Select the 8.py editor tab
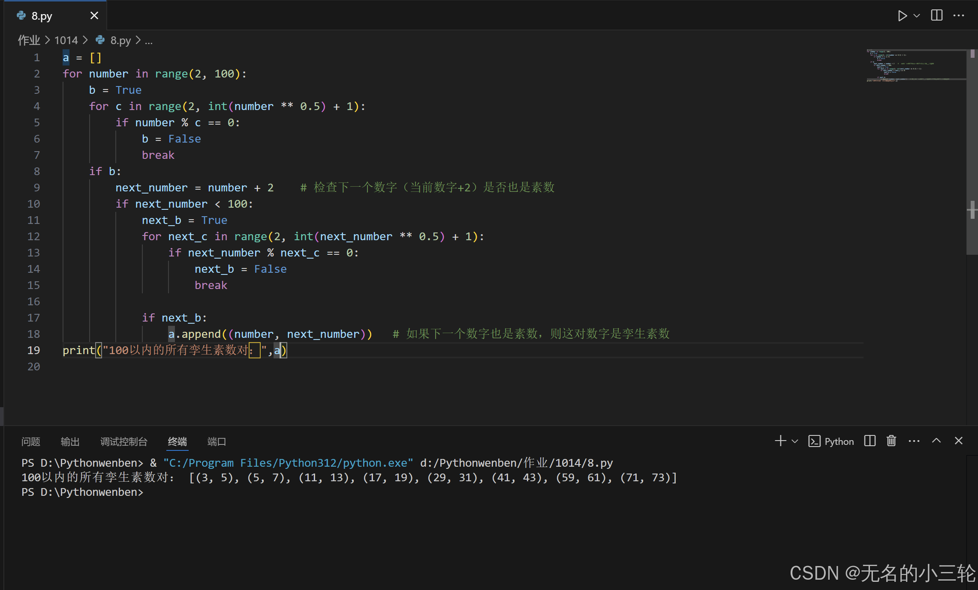The image size is (978, 590). [42, 16]
